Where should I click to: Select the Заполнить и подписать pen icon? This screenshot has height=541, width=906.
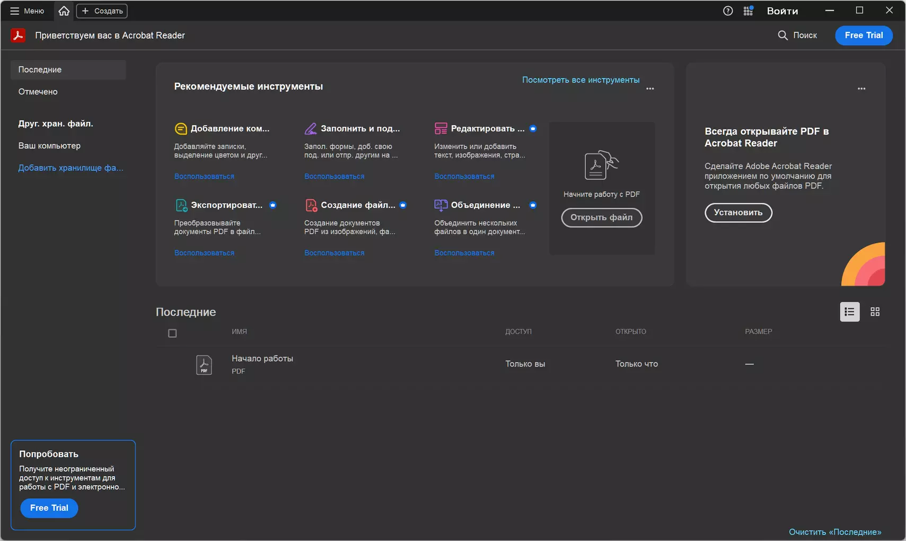coord(311,128)
